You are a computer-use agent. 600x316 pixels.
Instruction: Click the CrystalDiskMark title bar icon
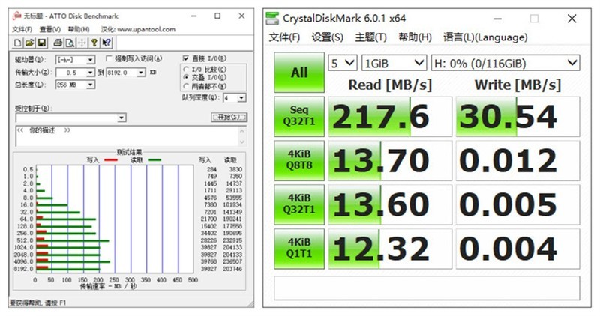tap(272, 18)
